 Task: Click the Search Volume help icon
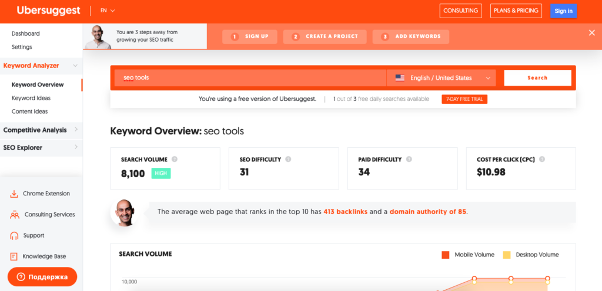tap(175, 159)
